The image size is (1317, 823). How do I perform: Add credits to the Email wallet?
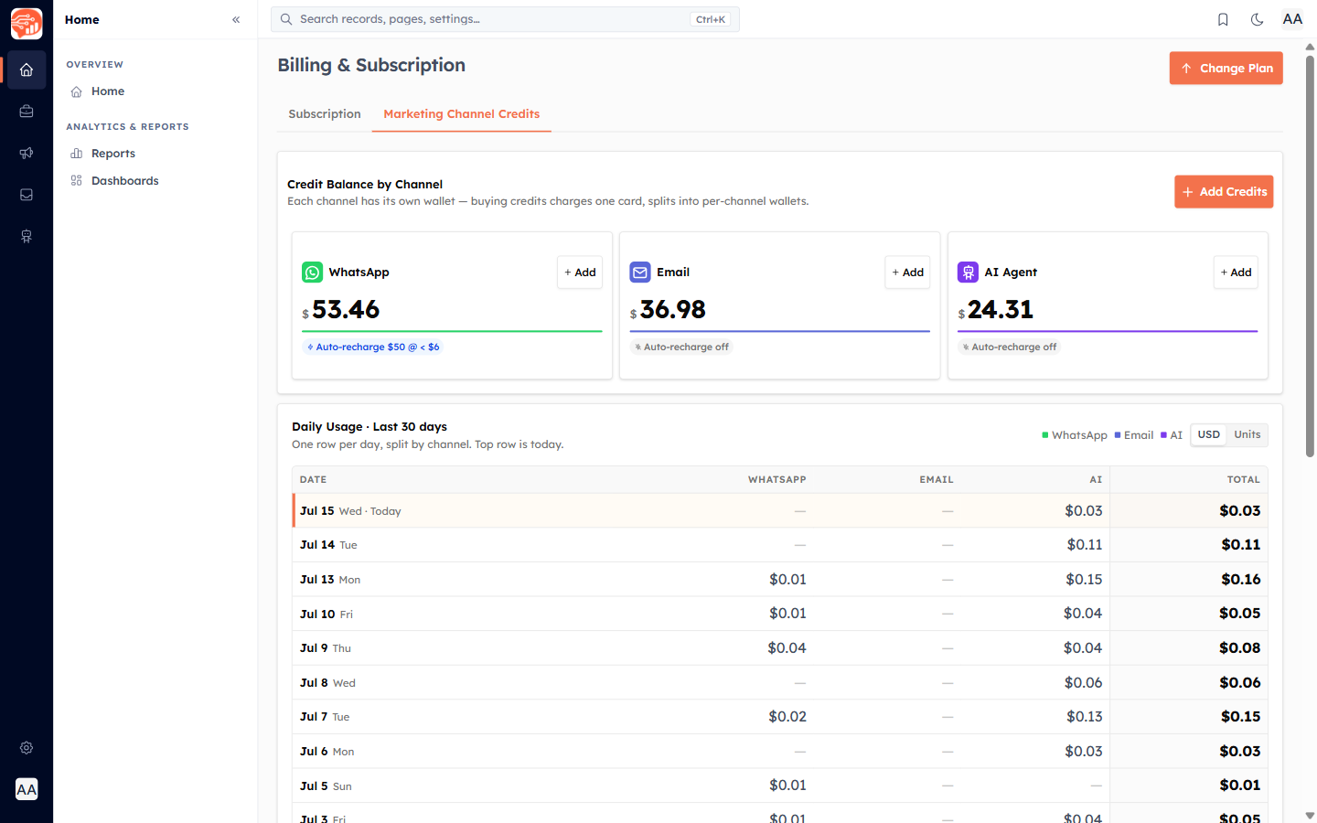907,273
